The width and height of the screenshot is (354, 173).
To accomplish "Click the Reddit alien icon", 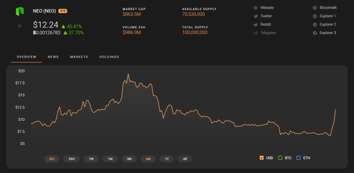I will [255, 24].
